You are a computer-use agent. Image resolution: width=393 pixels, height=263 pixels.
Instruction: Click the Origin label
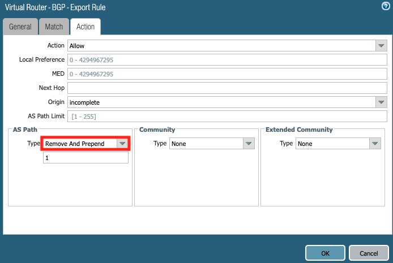(56, 102)
